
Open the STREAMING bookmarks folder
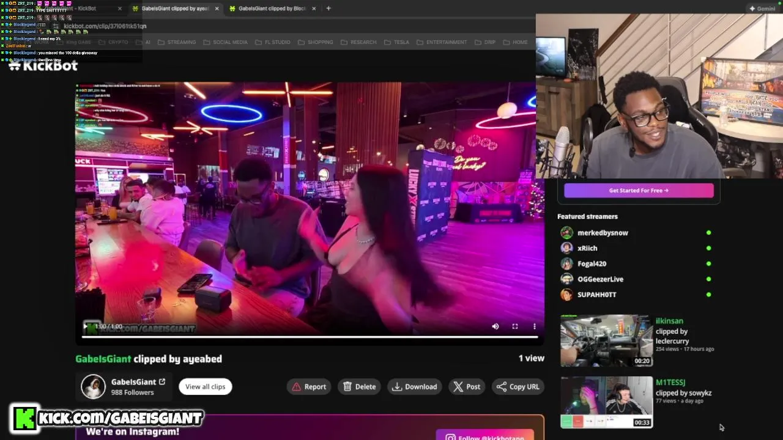point(177,42)
